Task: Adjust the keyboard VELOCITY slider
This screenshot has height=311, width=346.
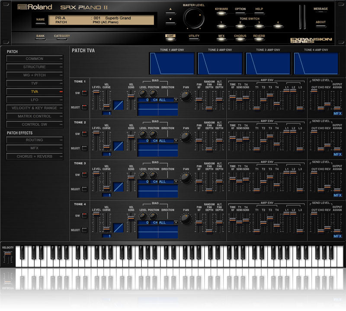Action: [x=7, y=254]
